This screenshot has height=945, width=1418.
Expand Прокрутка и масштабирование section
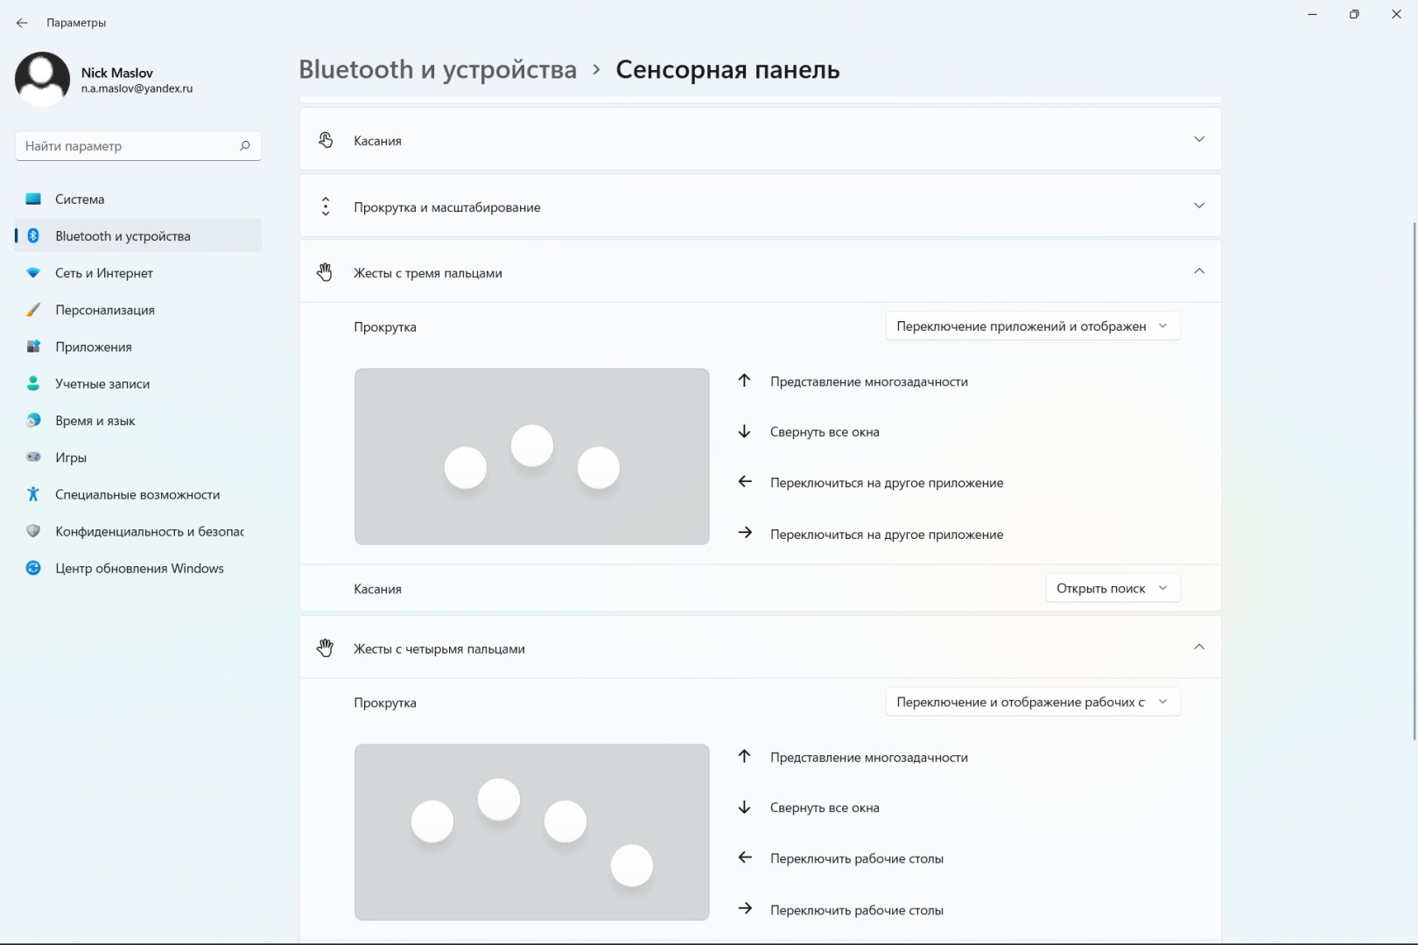1199,206
